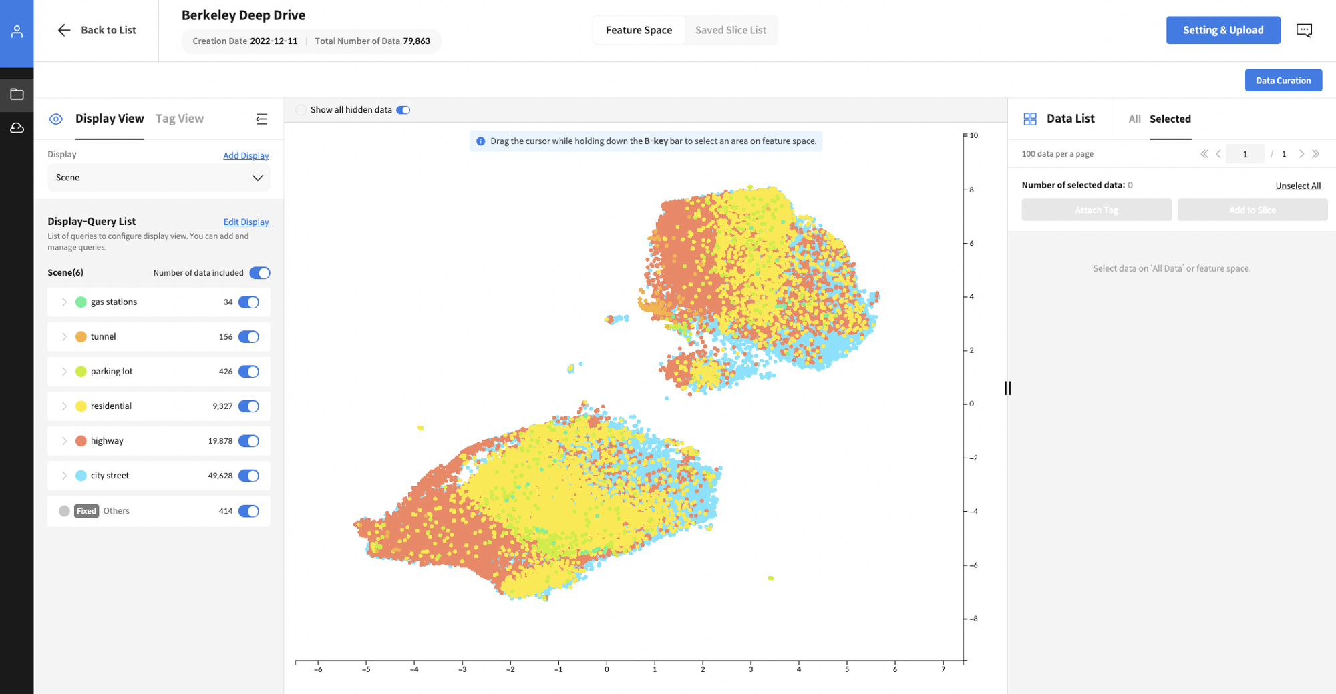Image resolution: width=1336 pixels, height=694 pixels.
Task: Expand the city street query row
Action: point(65,476)
